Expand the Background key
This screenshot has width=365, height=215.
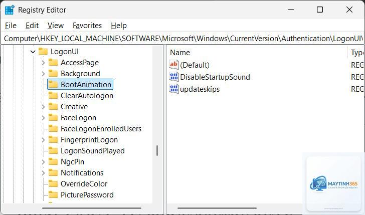click(43, 74)
